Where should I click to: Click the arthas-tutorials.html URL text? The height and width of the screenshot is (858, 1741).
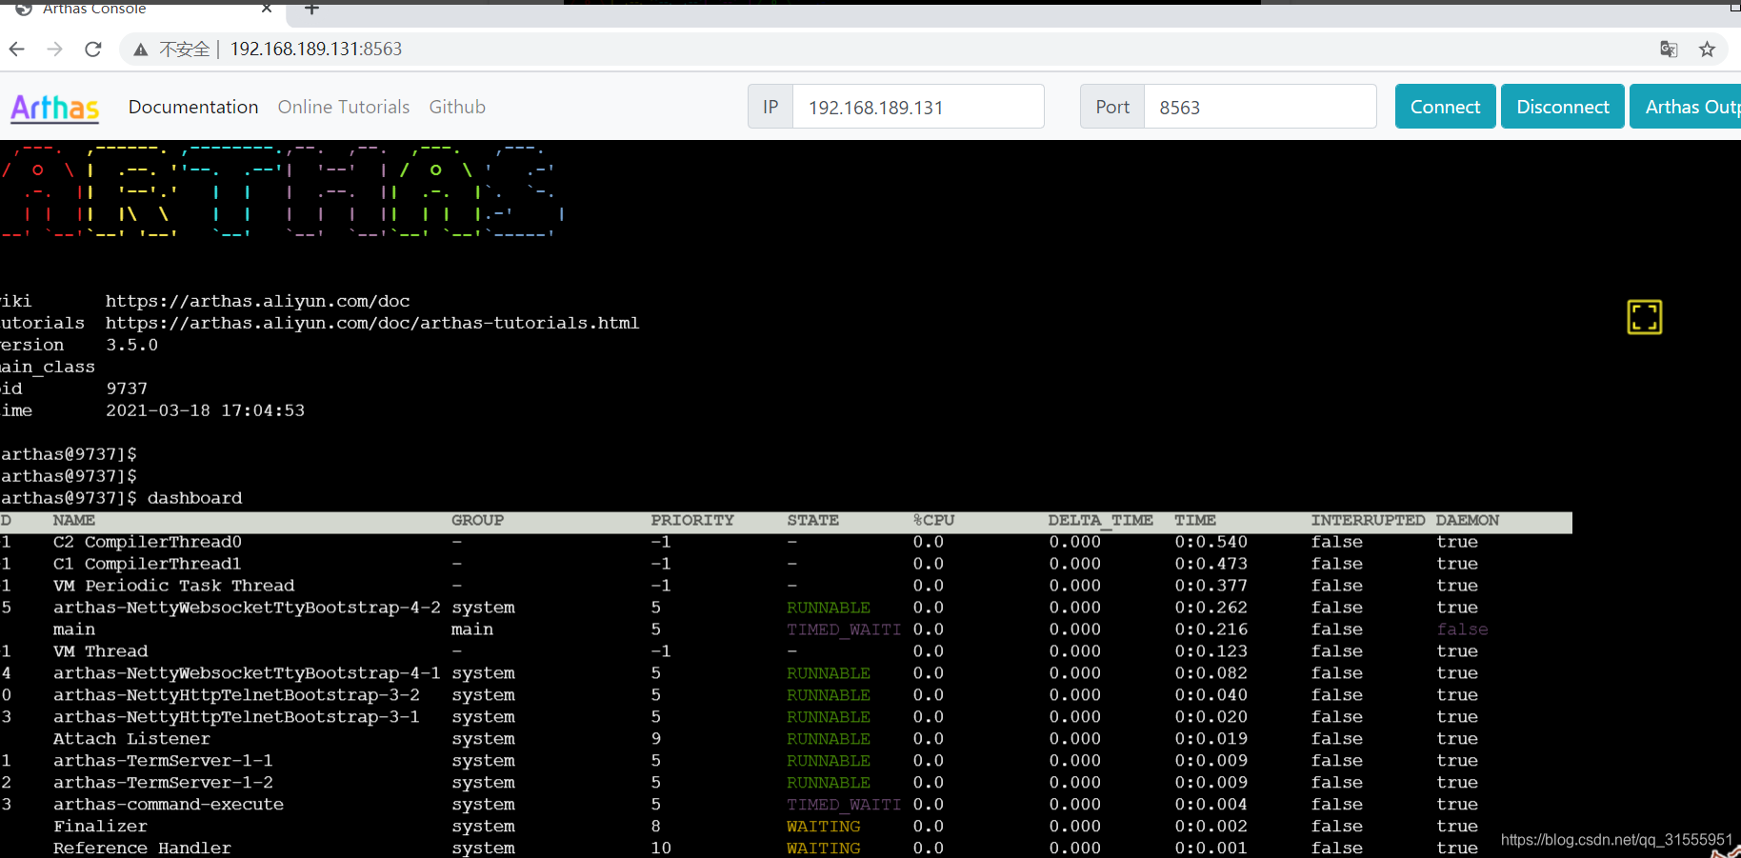pyautogui.click(x=372, y=323)
